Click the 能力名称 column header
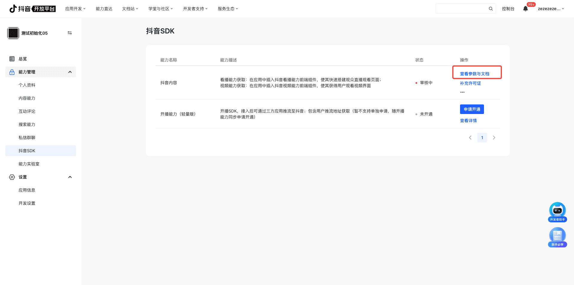 point(169,60)
